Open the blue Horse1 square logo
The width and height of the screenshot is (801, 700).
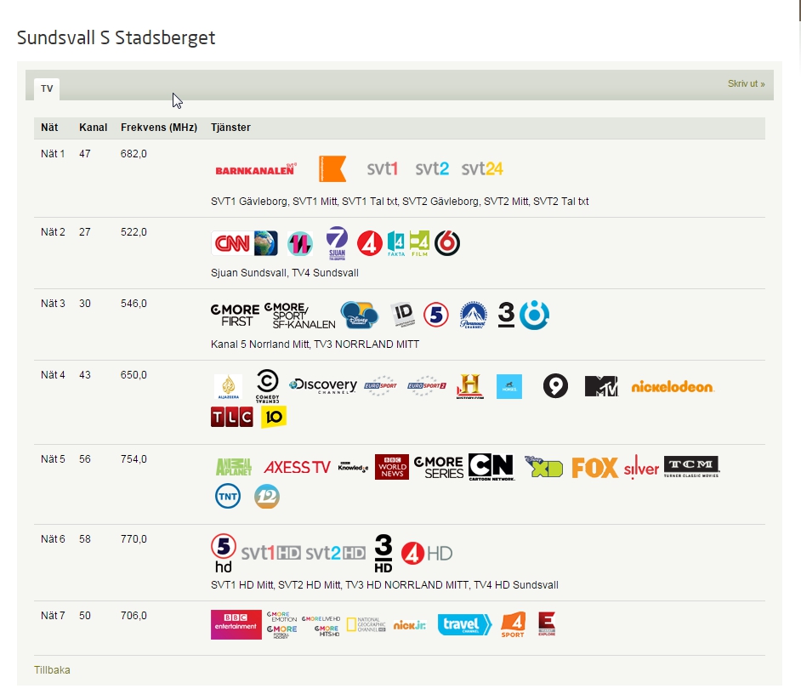509,386
